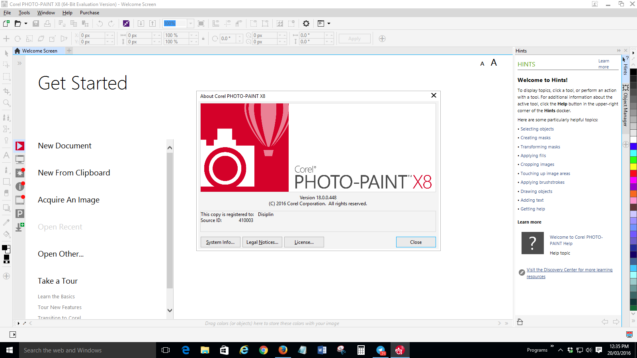This screenshot has height=358, width=637.
Task: Click the Import icon on the standard toolbar
Action: tap(141, 23)
